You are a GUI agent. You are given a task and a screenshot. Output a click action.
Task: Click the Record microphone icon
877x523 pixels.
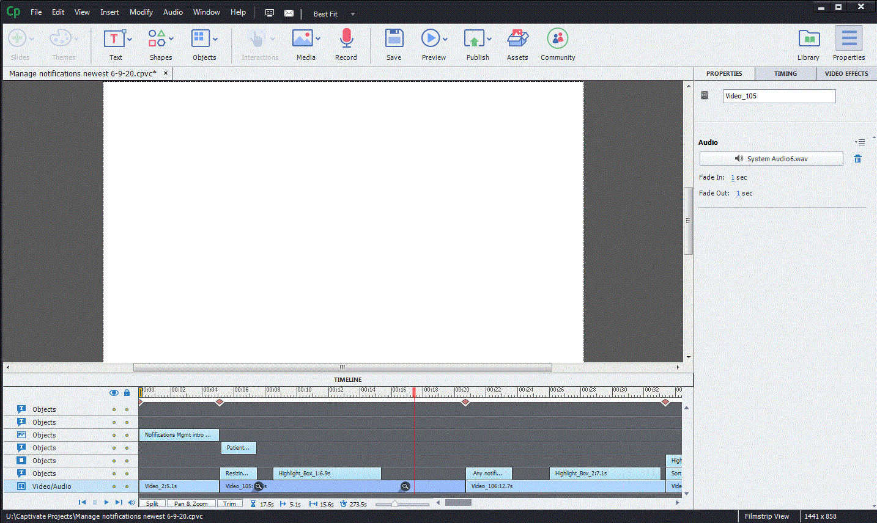(x=346, y=39)
